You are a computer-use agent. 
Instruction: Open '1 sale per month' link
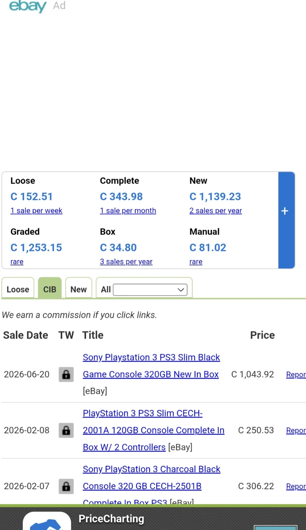(x=128, y=211)
